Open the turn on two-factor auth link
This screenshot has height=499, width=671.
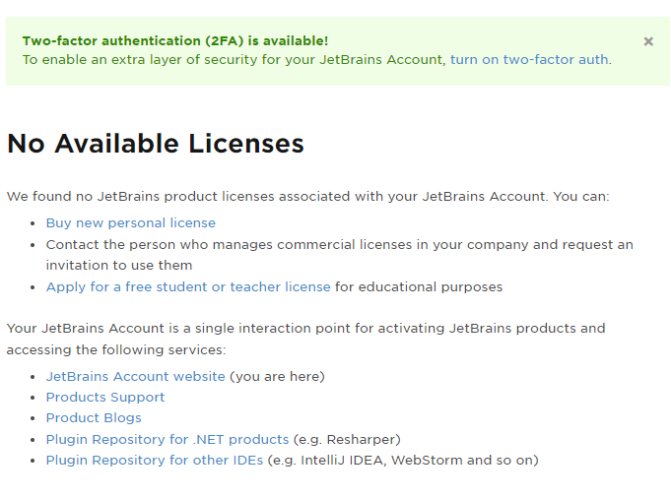click(x=529, y=59)
